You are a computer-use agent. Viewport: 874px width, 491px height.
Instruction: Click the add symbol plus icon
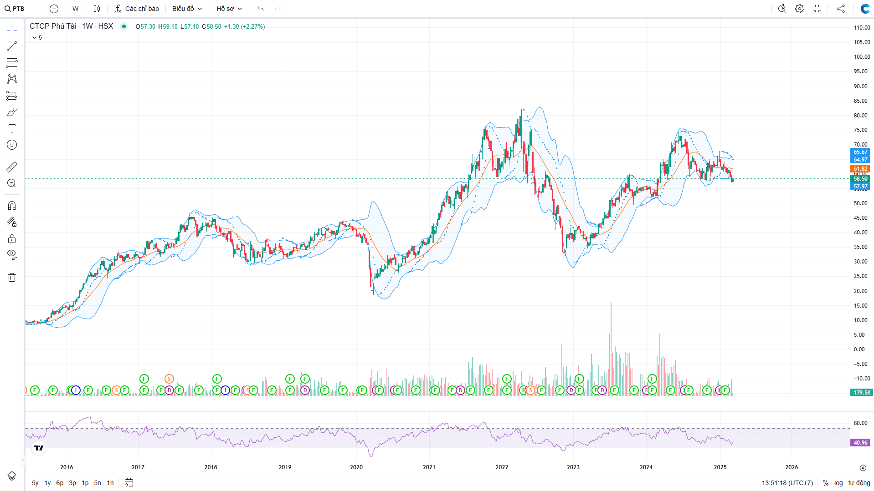tap(54, 9)
